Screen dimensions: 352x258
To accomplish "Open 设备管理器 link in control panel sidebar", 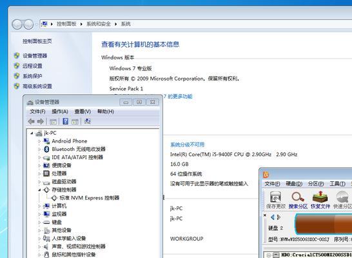I will tap(35, 55).
